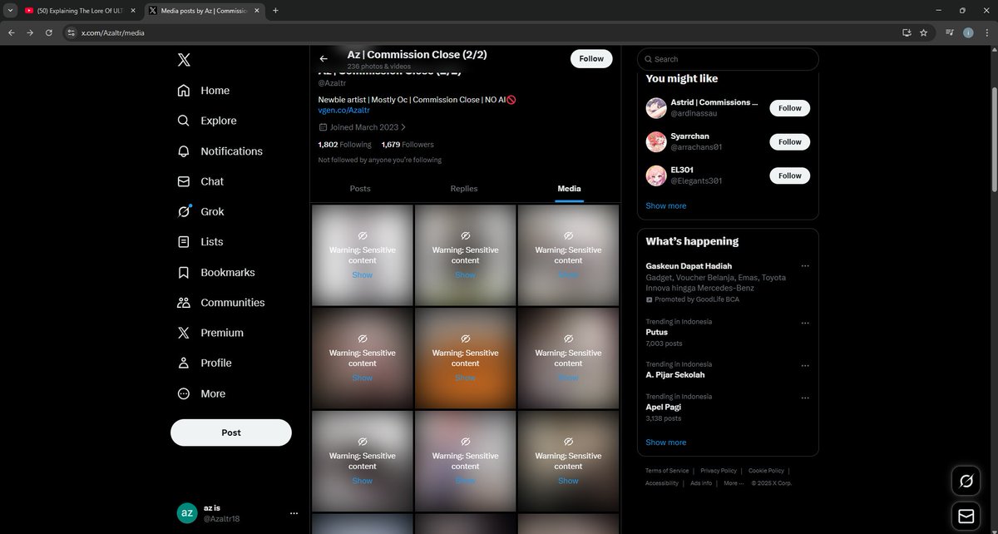Show left sensitive media in second row
This screenshot has height=534, width=998.
click(363, 378)
